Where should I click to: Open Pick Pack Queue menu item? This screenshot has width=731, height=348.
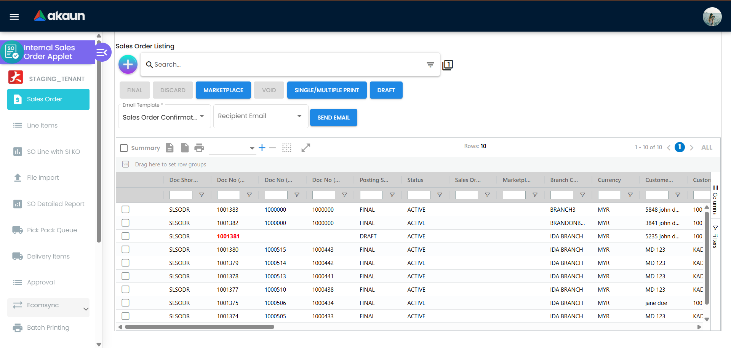(x=52, y=230)
